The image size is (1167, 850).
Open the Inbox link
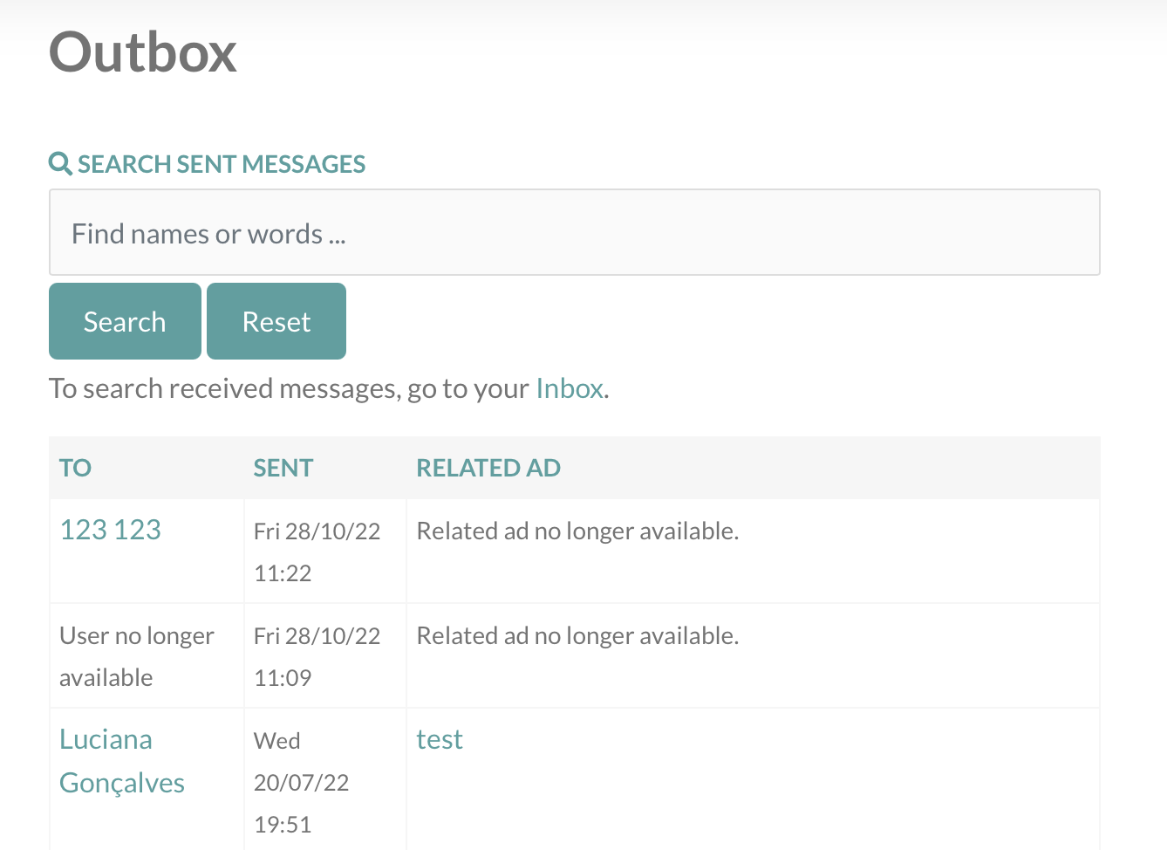click(x=570, y=388)
